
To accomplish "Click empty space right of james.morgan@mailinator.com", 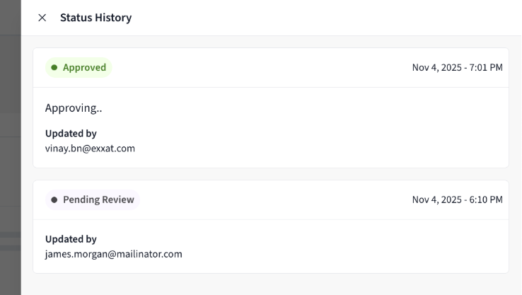I will pyautogui.click(x=340, y=254).
